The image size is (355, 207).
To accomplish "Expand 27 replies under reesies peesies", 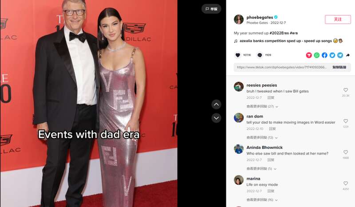I will coord(262,106).
